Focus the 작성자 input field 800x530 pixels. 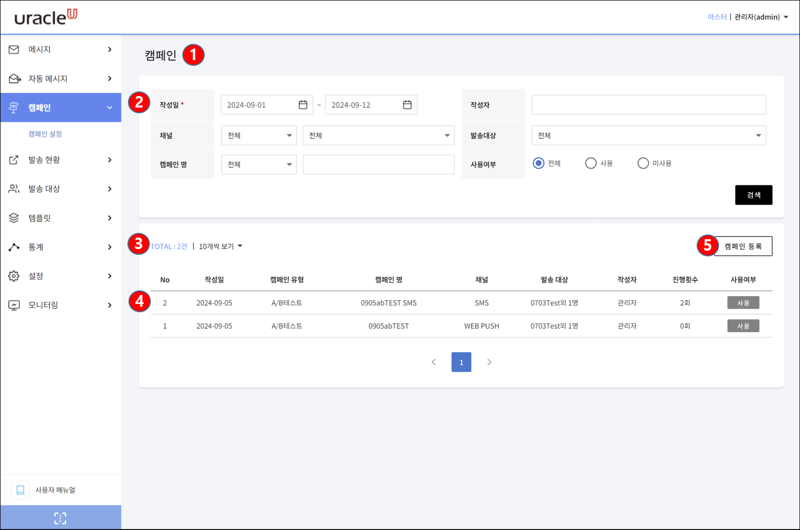649,105
